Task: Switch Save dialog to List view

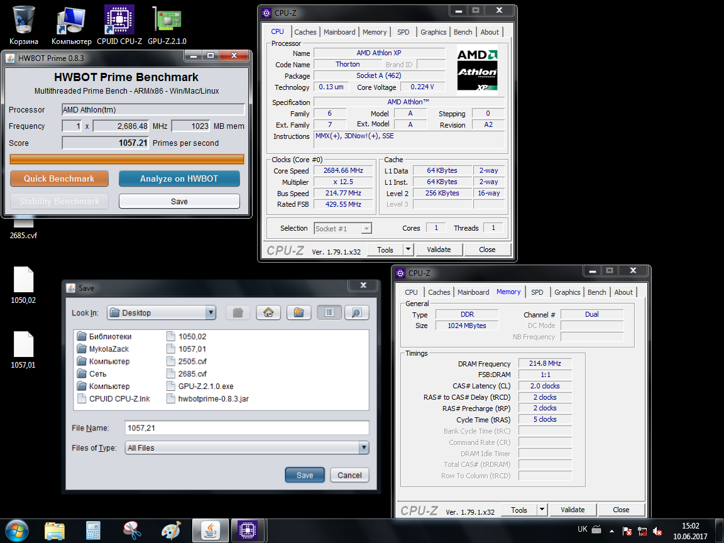Action: pos(329,312)
